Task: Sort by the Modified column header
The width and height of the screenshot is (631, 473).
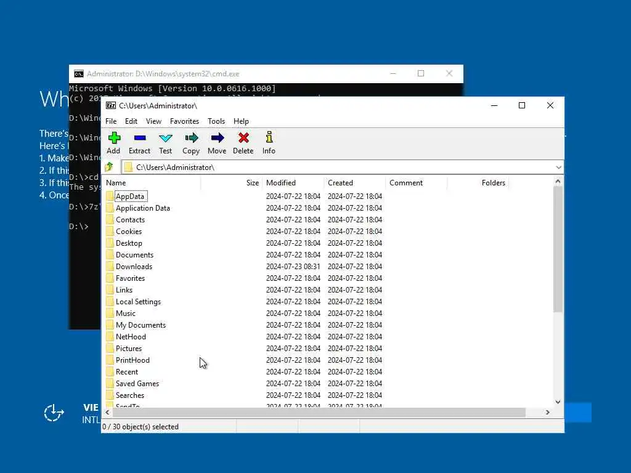Action: (x=293, y=182)
